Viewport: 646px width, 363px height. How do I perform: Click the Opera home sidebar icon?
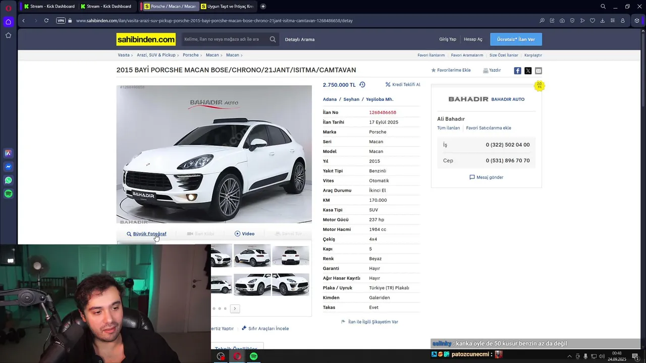[8, 22]
